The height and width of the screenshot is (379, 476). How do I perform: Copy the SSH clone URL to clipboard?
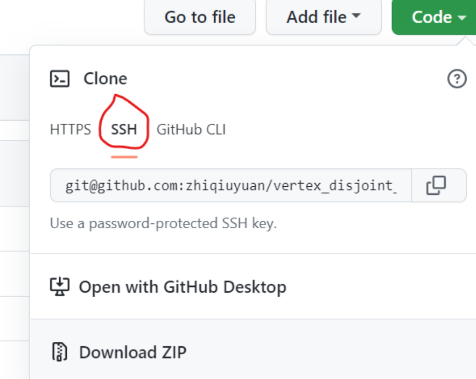tap(436, 186)
